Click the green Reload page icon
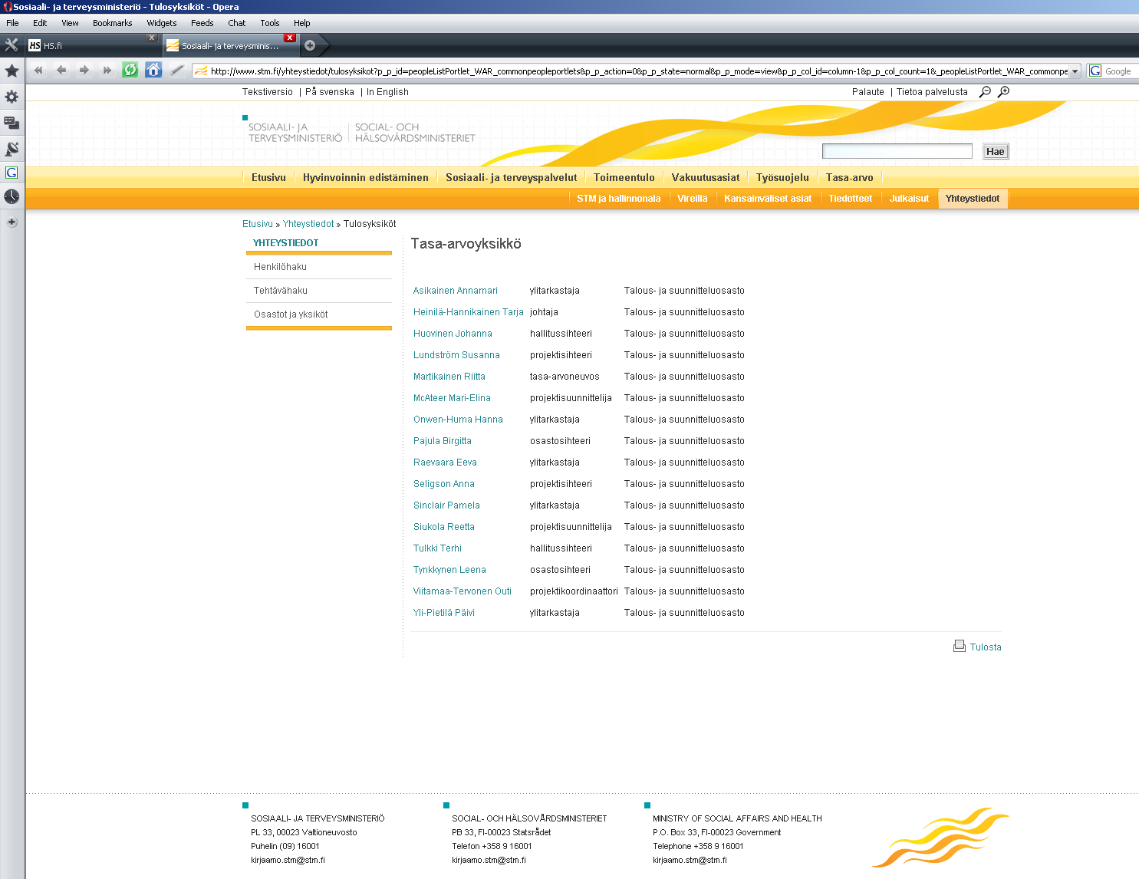 click(x=130, y=71)
